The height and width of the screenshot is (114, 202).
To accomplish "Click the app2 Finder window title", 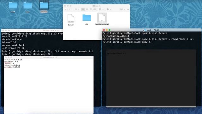I will (x=98, y=6).
